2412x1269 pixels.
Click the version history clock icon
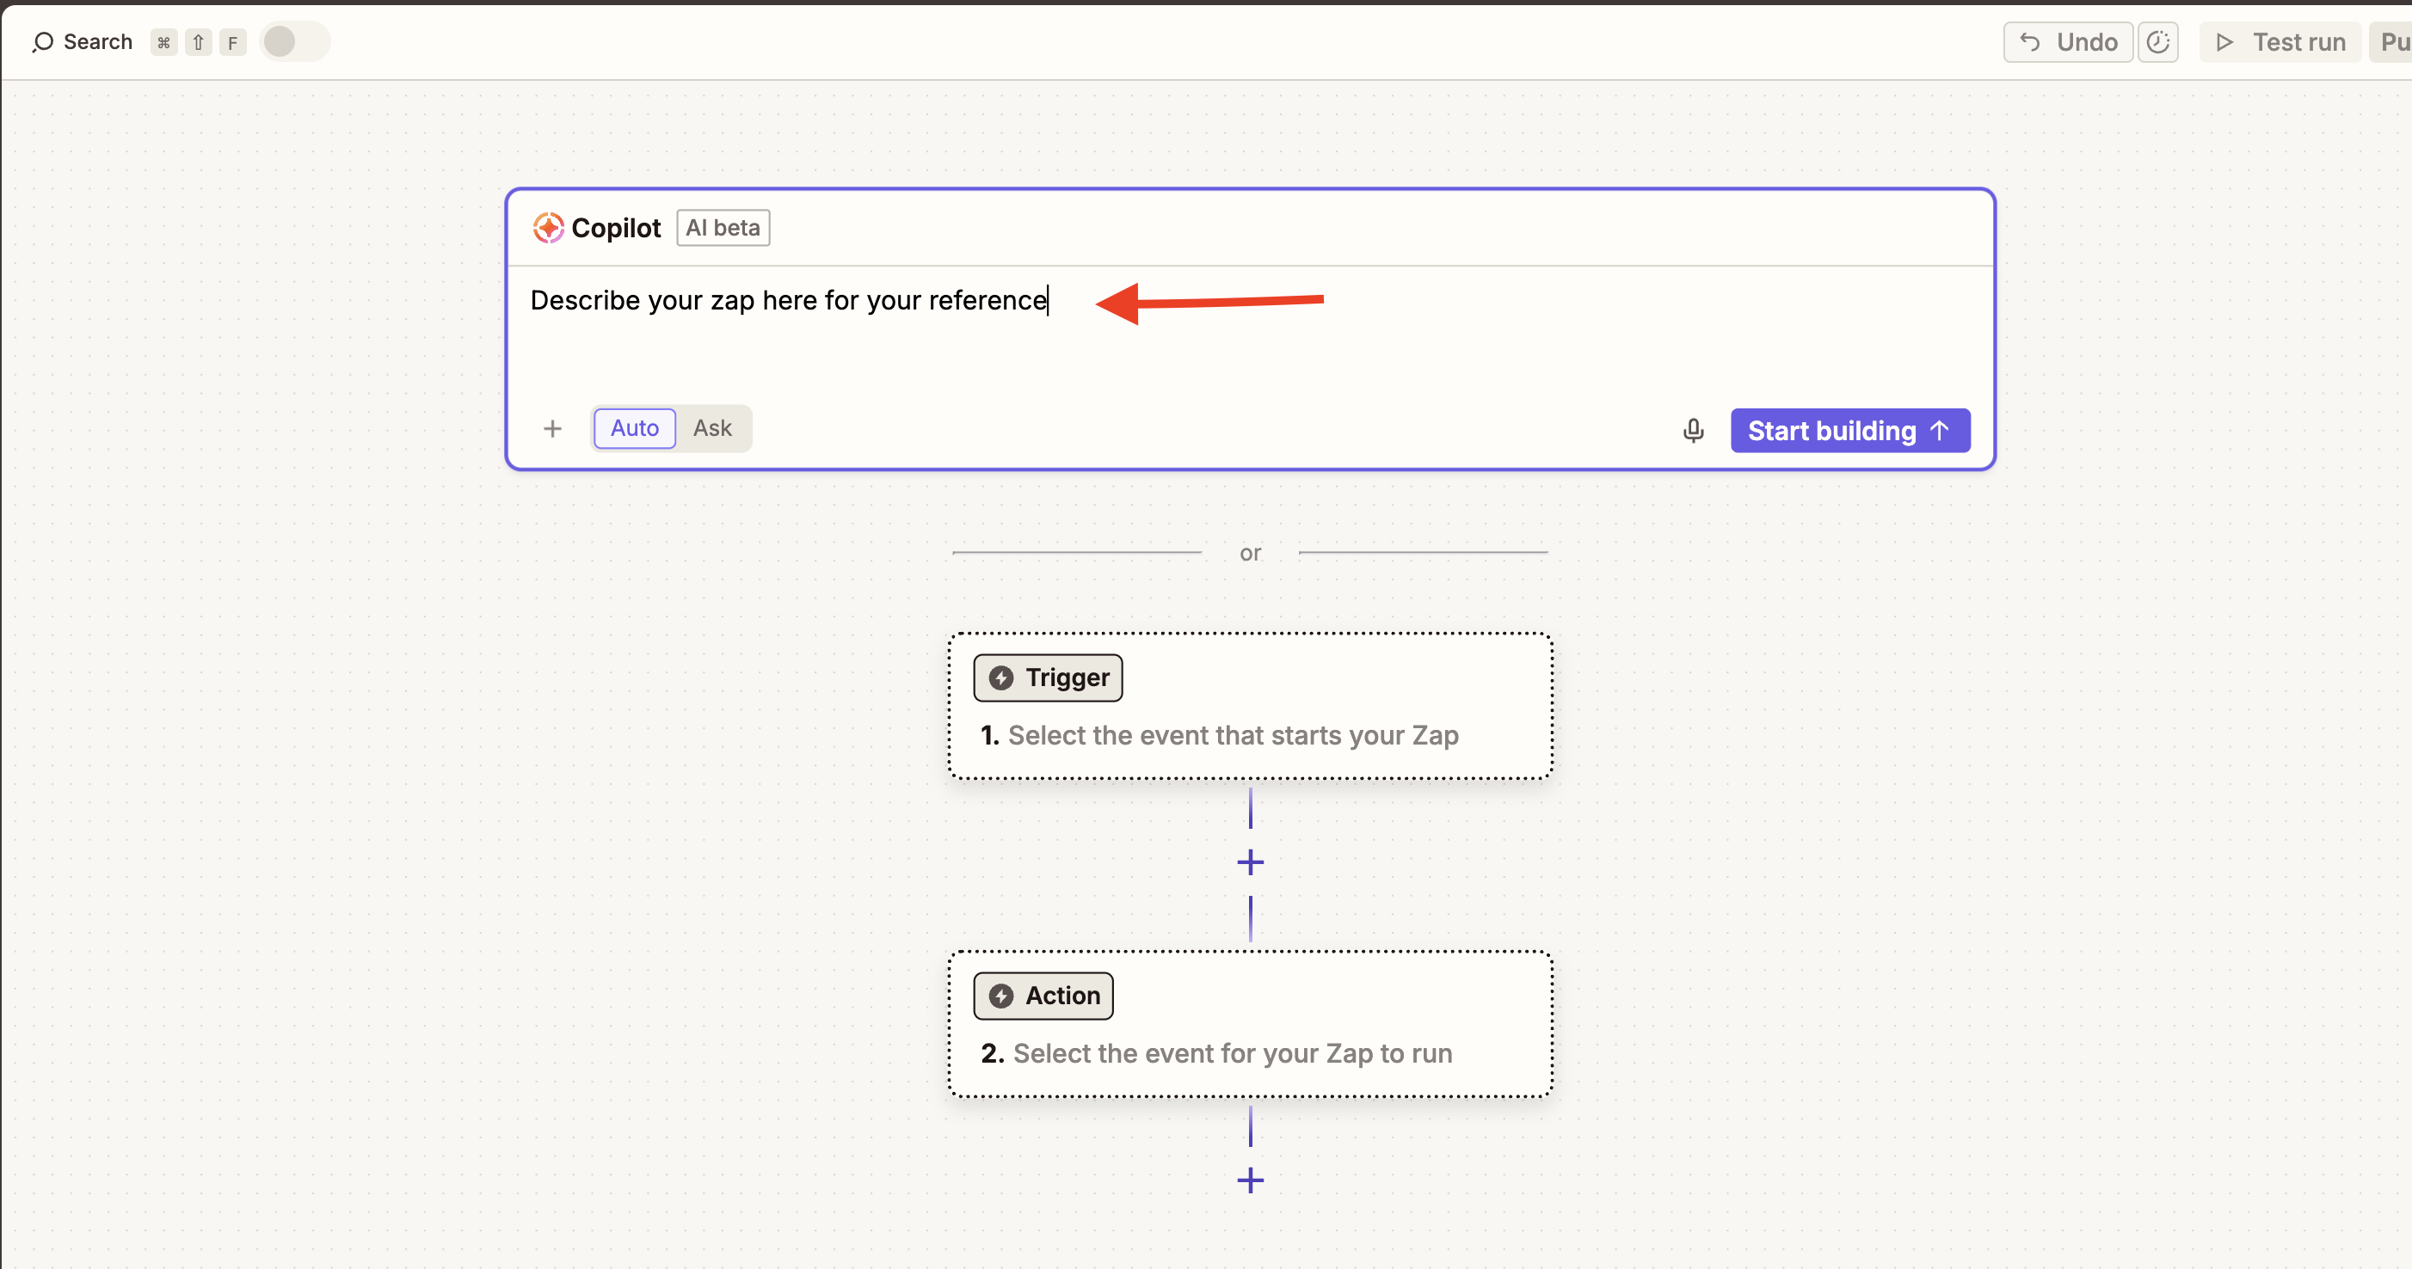(x=2157, y=42)
